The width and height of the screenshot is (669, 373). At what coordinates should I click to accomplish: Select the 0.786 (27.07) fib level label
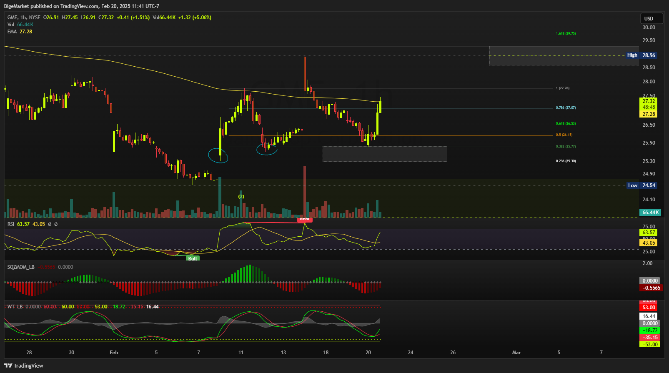click(566, 108)
